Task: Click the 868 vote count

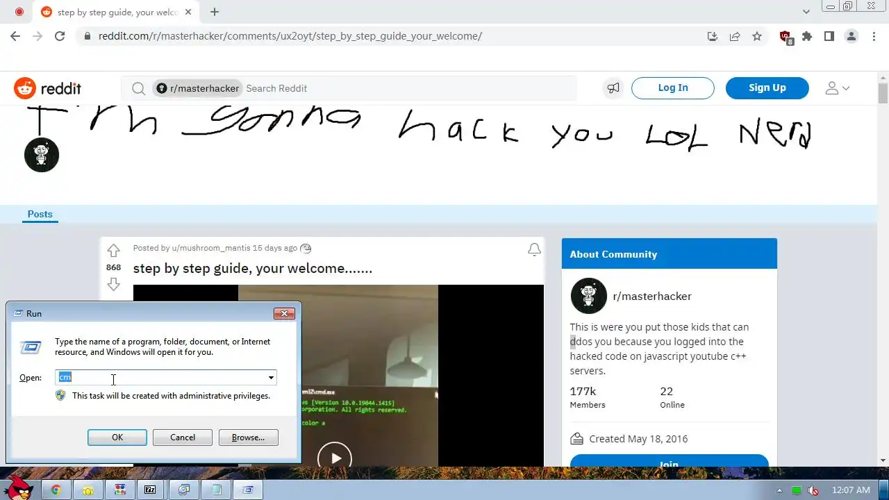Action: (x=113, y=267)
